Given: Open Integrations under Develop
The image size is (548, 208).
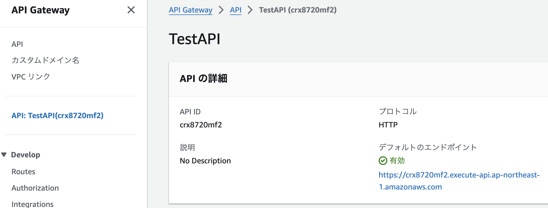Looking at the screenshot, I should 33,204.
